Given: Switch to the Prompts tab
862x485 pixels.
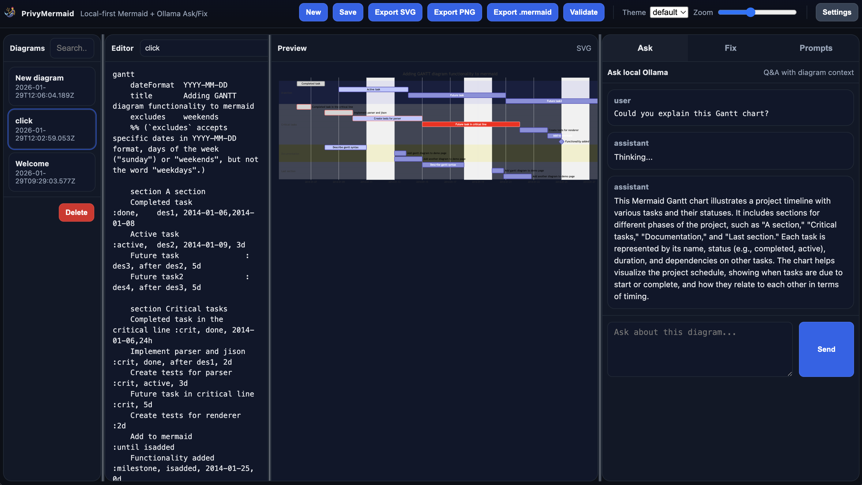Looking at the screenshot, I should (x=816, y=48).
